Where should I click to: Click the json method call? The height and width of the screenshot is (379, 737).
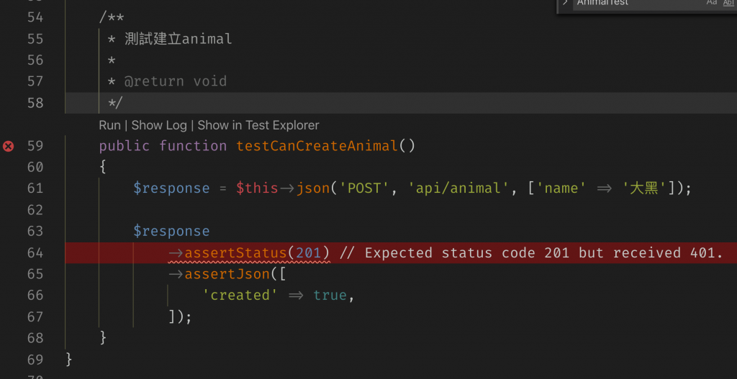click(x=313, y=189)
